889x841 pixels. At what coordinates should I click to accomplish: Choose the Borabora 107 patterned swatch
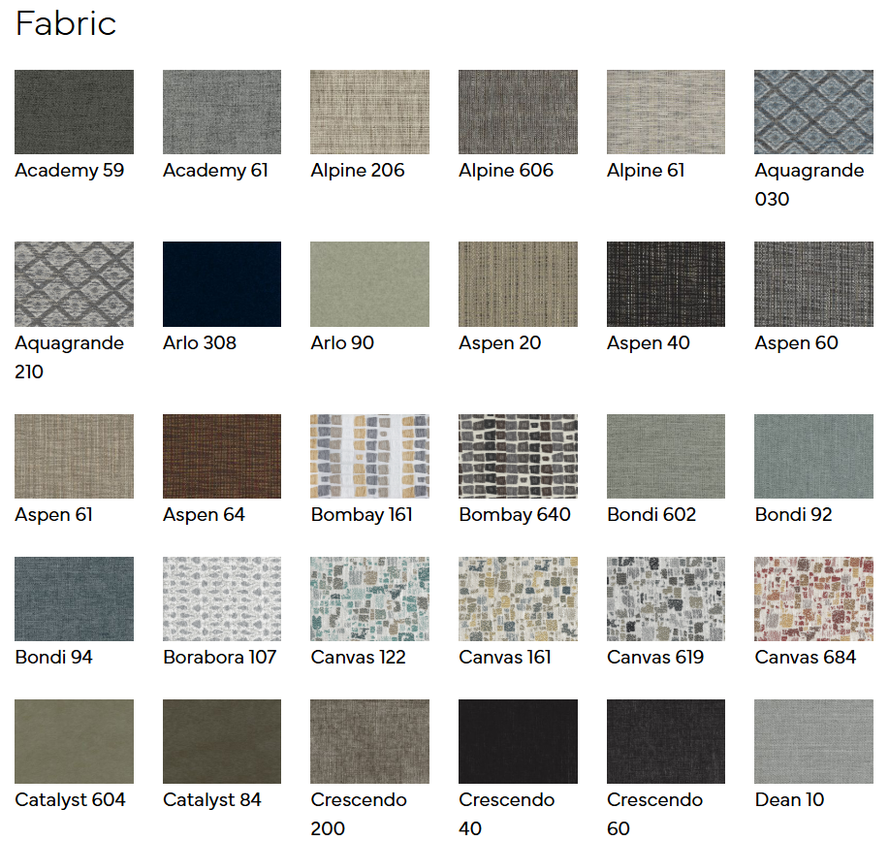point(222,598)
